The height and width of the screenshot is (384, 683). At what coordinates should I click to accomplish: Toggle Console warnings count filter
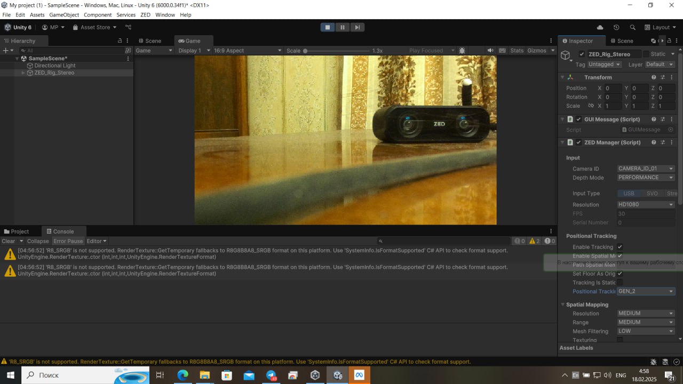coord(534,241)
